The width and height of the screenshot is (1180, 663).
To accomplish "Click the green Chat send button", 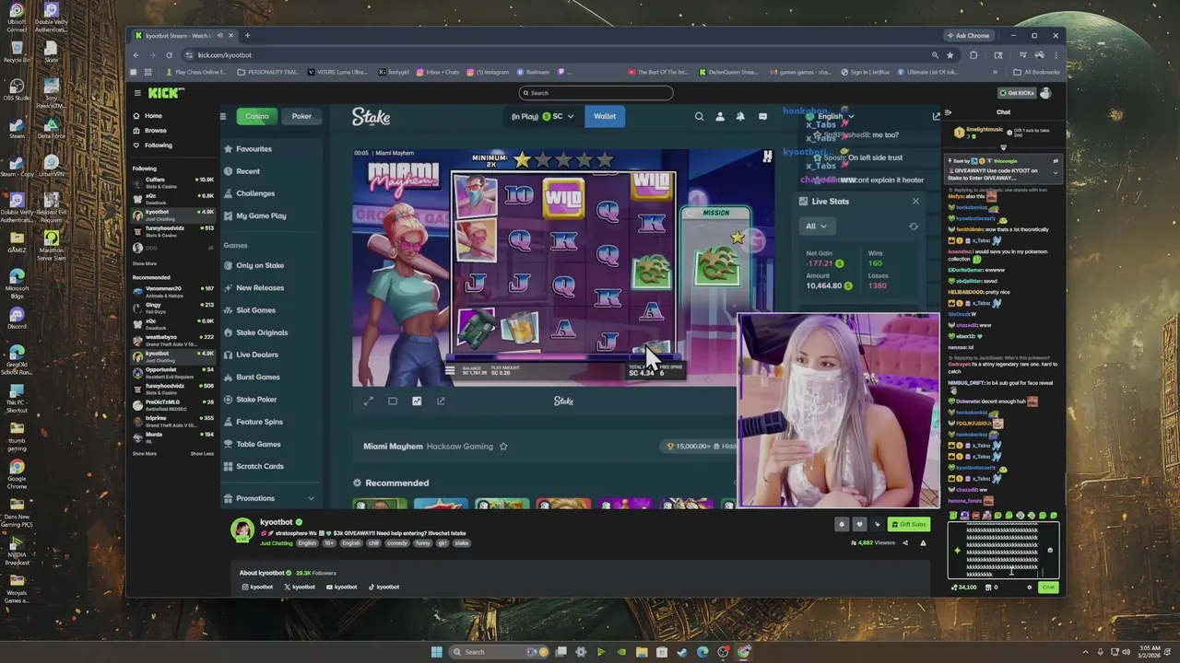I will pyautogui.click(x=1048, y=587).
